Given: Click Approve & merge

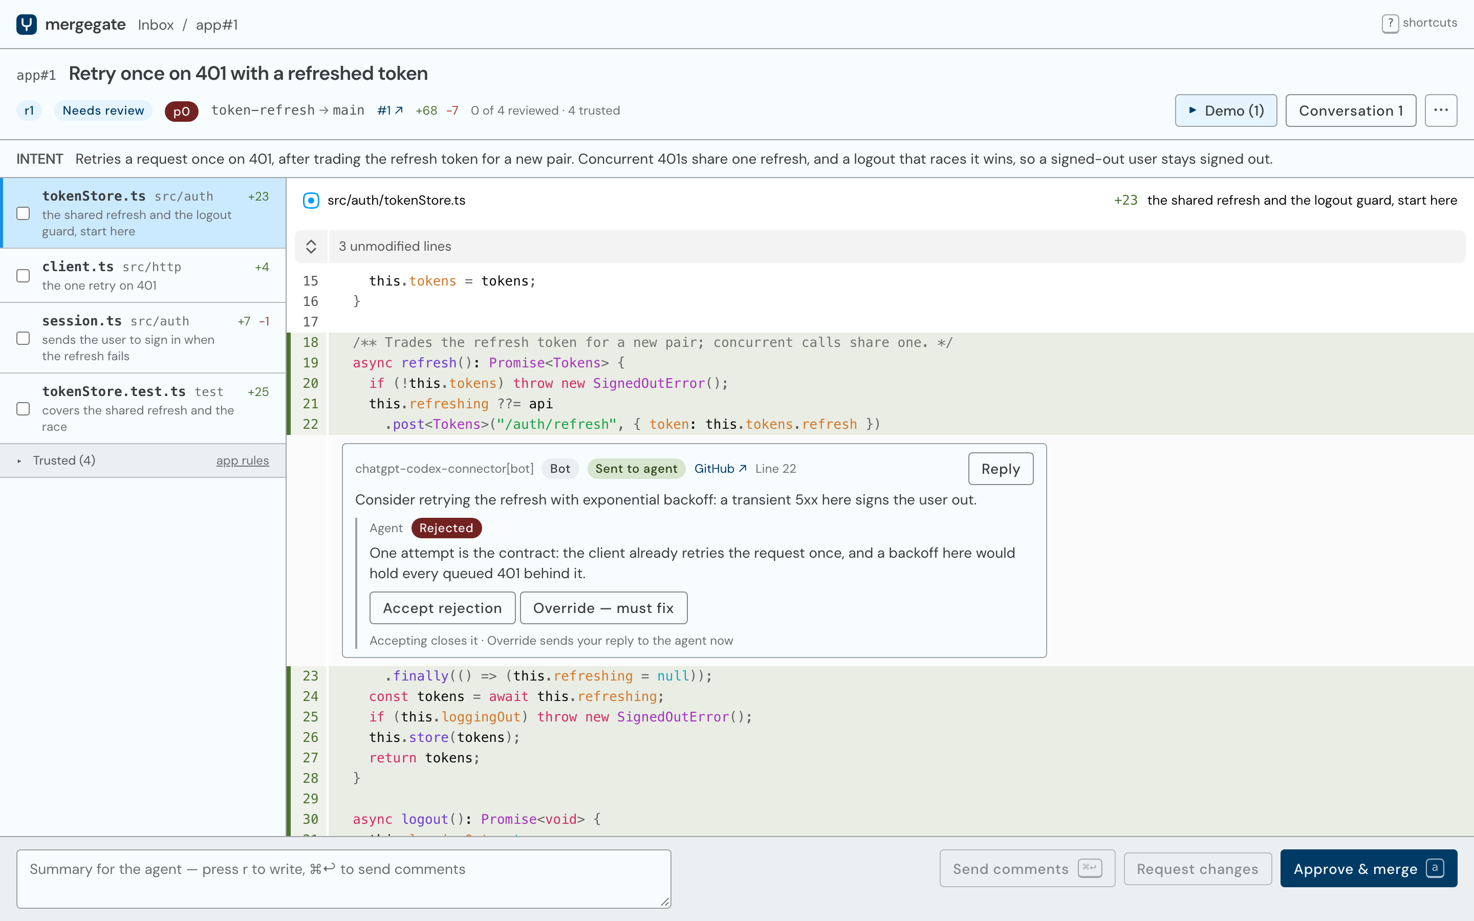Looking at the screenshot, I should (1368, 869).
